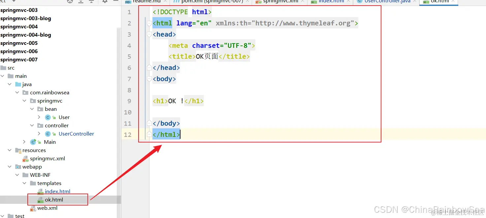Fold the html tag at line 2
486x218 pixels.
pyautogui.click(x=149, y=23)
